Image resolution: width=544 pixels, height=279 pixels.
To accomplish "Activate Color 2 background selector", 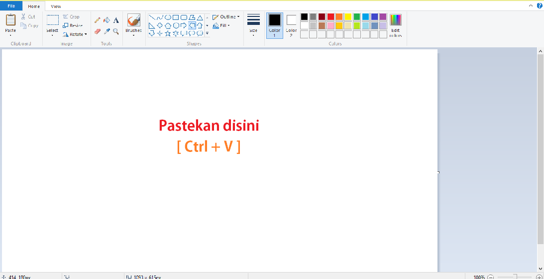I will [x=291, y=25].
